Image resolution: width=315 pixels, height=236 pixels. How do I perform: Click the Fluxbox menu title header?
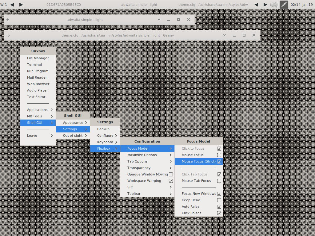point(38,51)
